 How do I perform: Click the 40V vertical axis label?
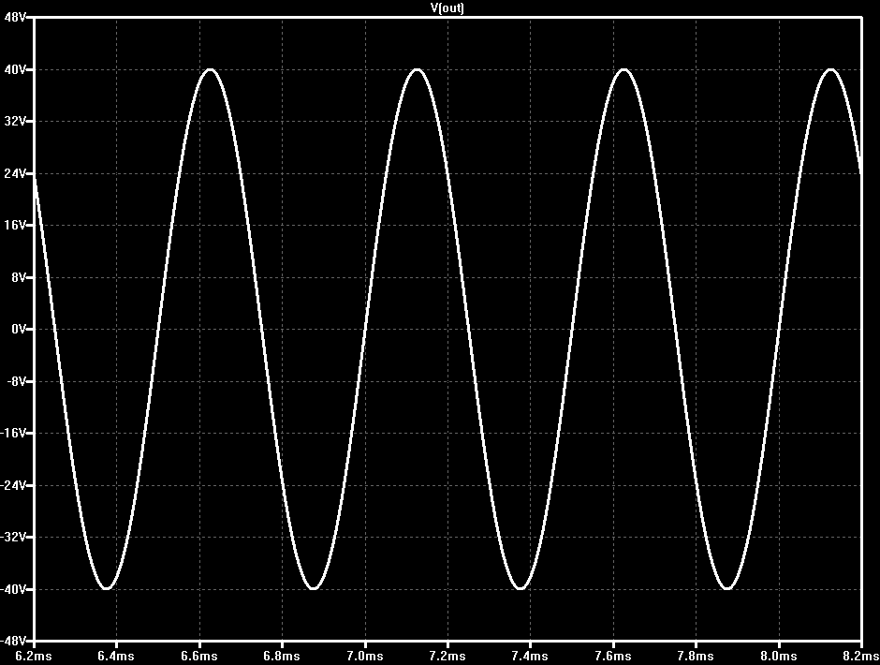pyautogui.click(x=15, y=69)
